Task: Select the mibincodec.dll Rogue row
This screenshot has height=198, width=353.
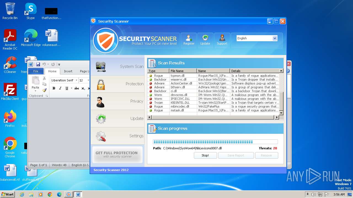Action: [213, 106]
